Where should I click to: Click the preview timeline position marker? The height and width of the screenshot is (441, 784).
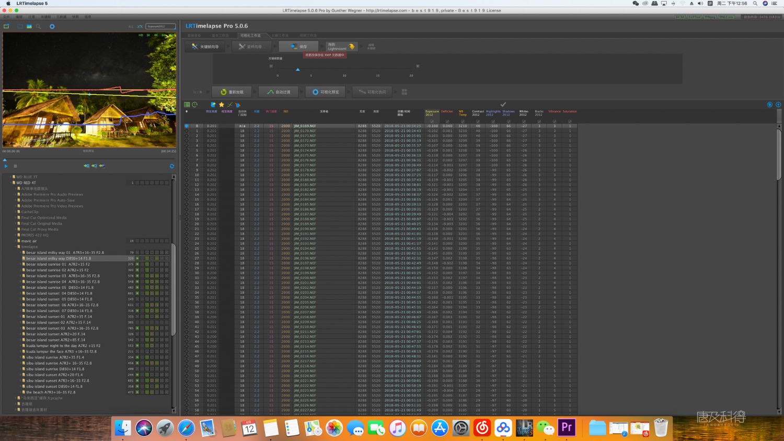tap(5, 160)
